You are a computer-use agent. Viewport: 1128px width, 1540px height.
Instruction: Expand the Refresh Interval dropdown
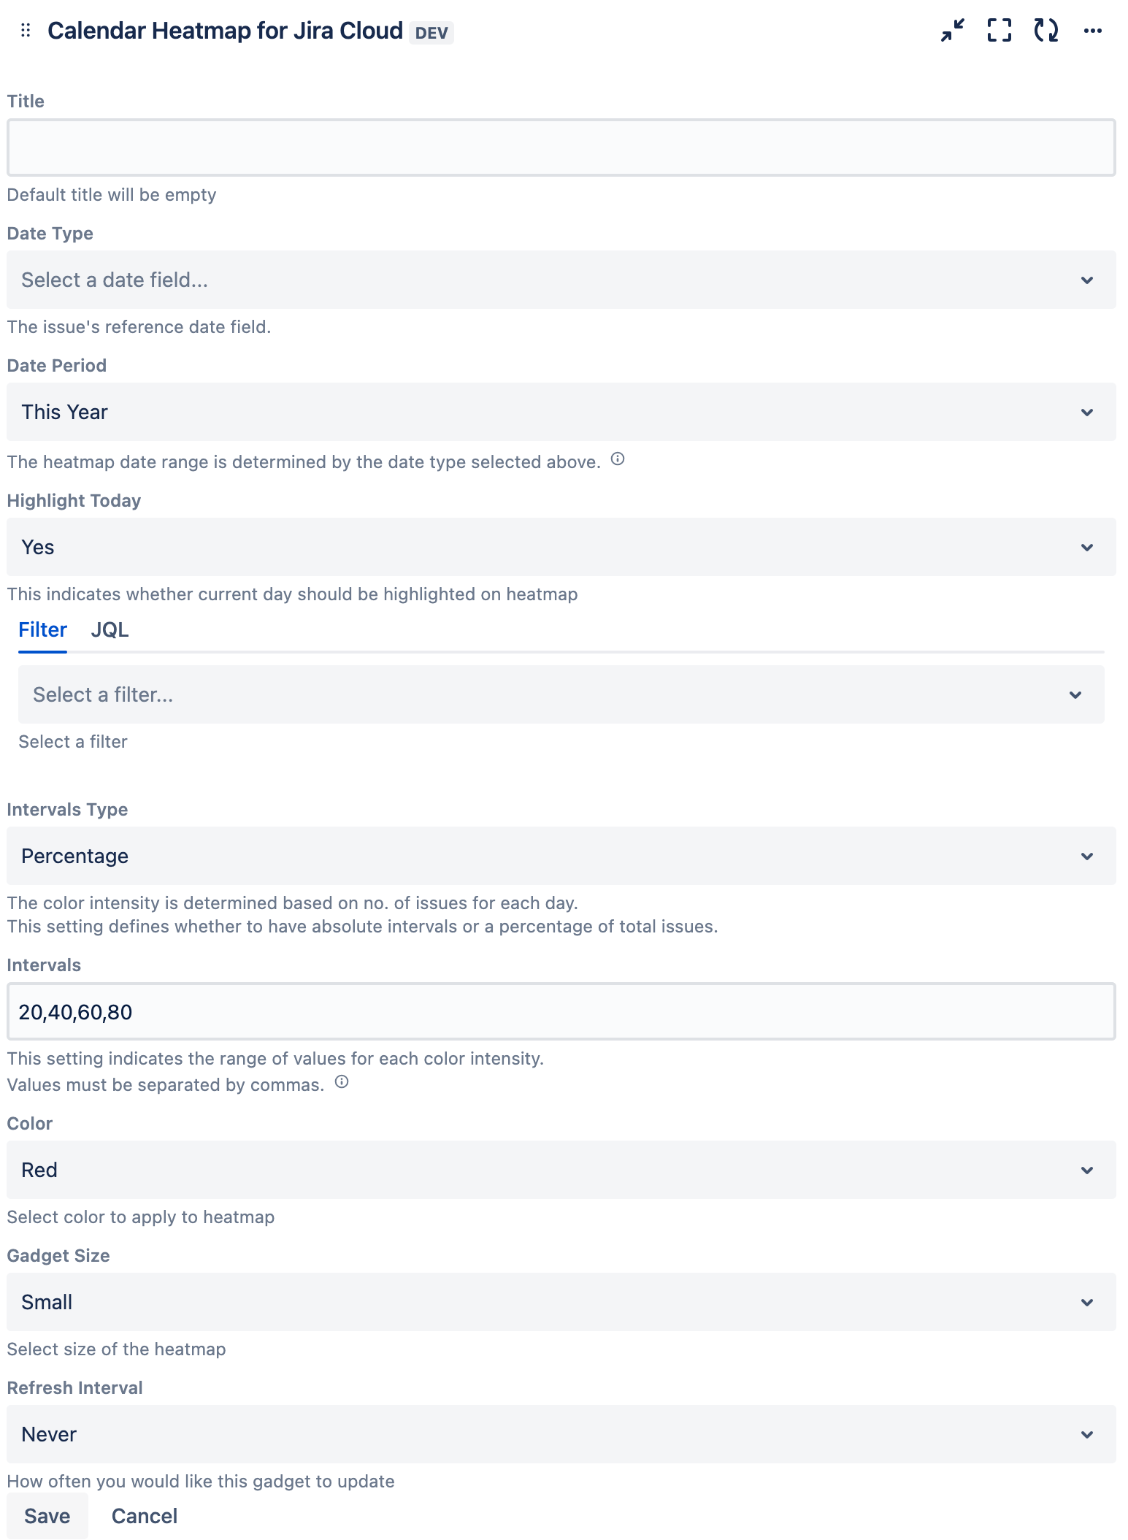coord(561,1434)
